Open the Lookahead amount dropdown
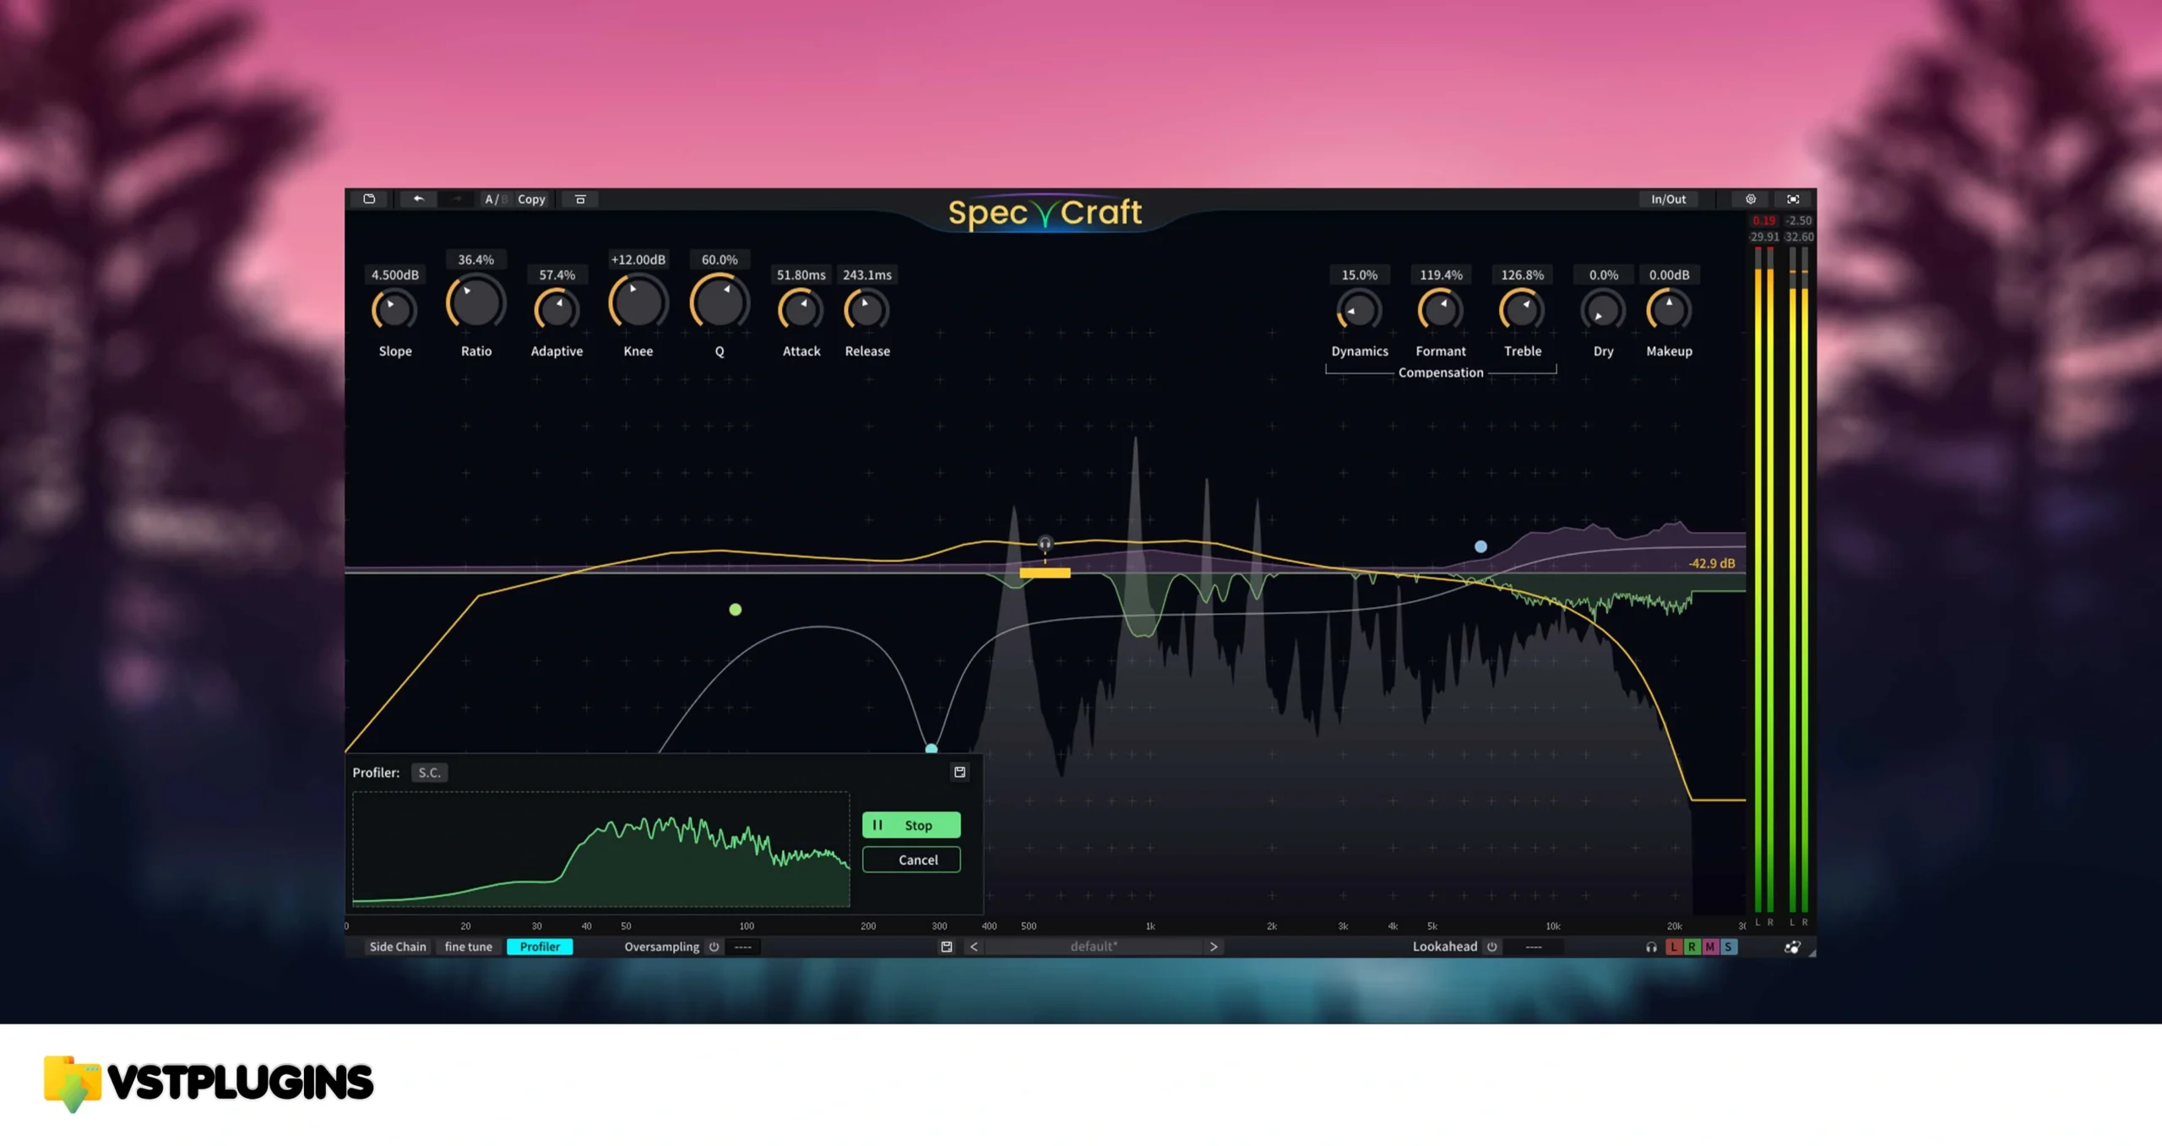The height and width of the screenshot is (1146, 2162). pyautogui.click(x=1534, y=947)
